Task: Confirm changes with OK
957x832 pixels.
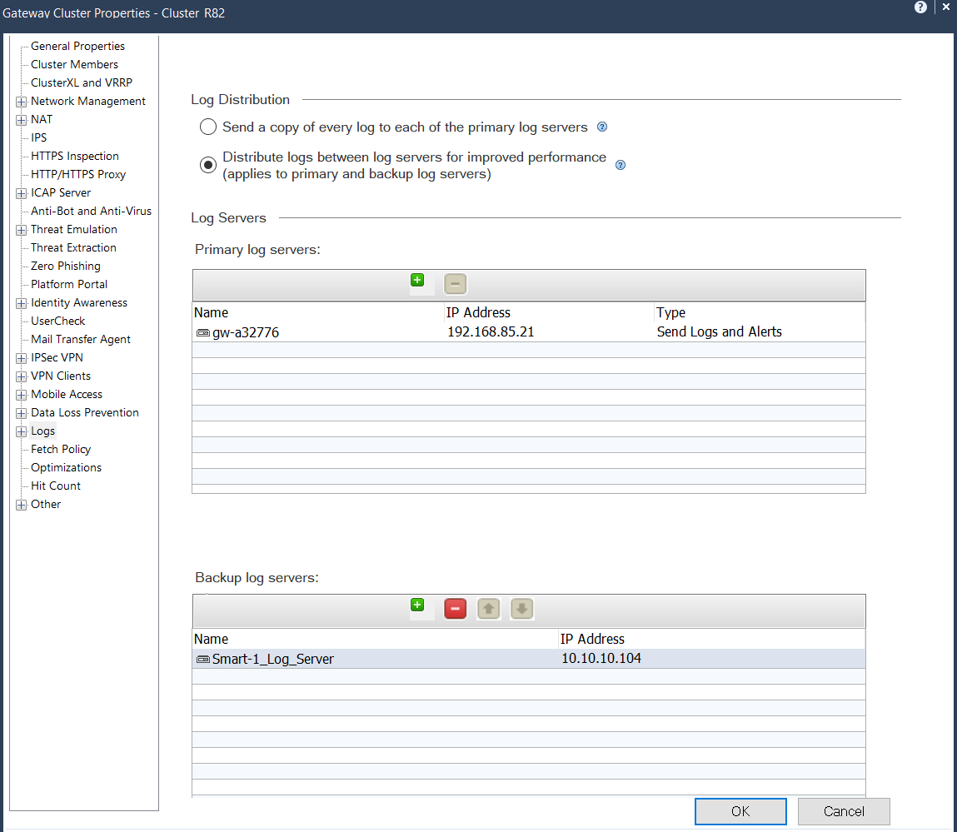Action: [x=740, y=811]
